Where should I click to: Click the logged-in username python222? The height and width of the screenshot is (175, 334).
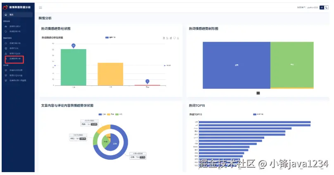pos(313,7)
